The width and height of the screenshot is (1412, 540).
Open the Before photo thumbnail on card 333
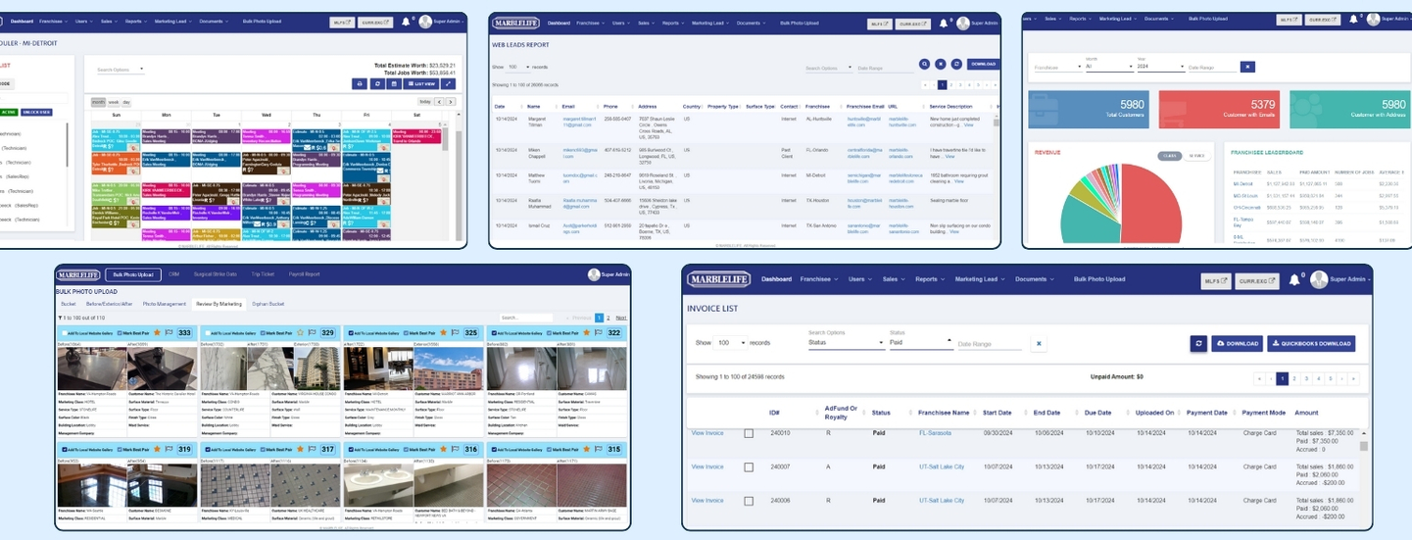point(92,369)
